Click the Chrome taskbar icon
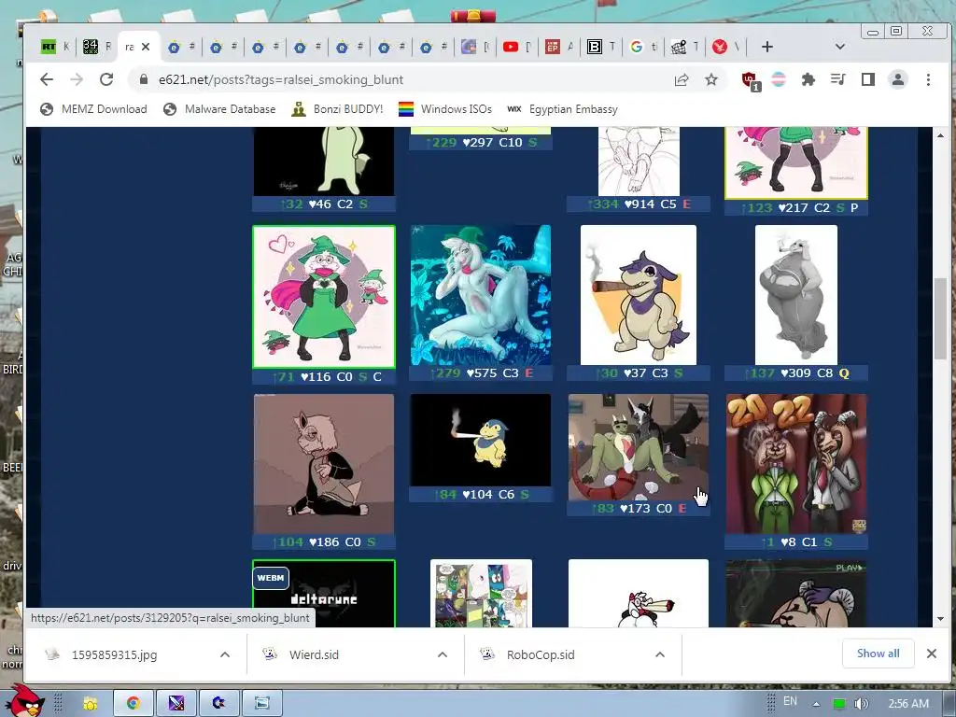Screen dimensions: 956x717 pyautogui.click(x=134, y=704)
